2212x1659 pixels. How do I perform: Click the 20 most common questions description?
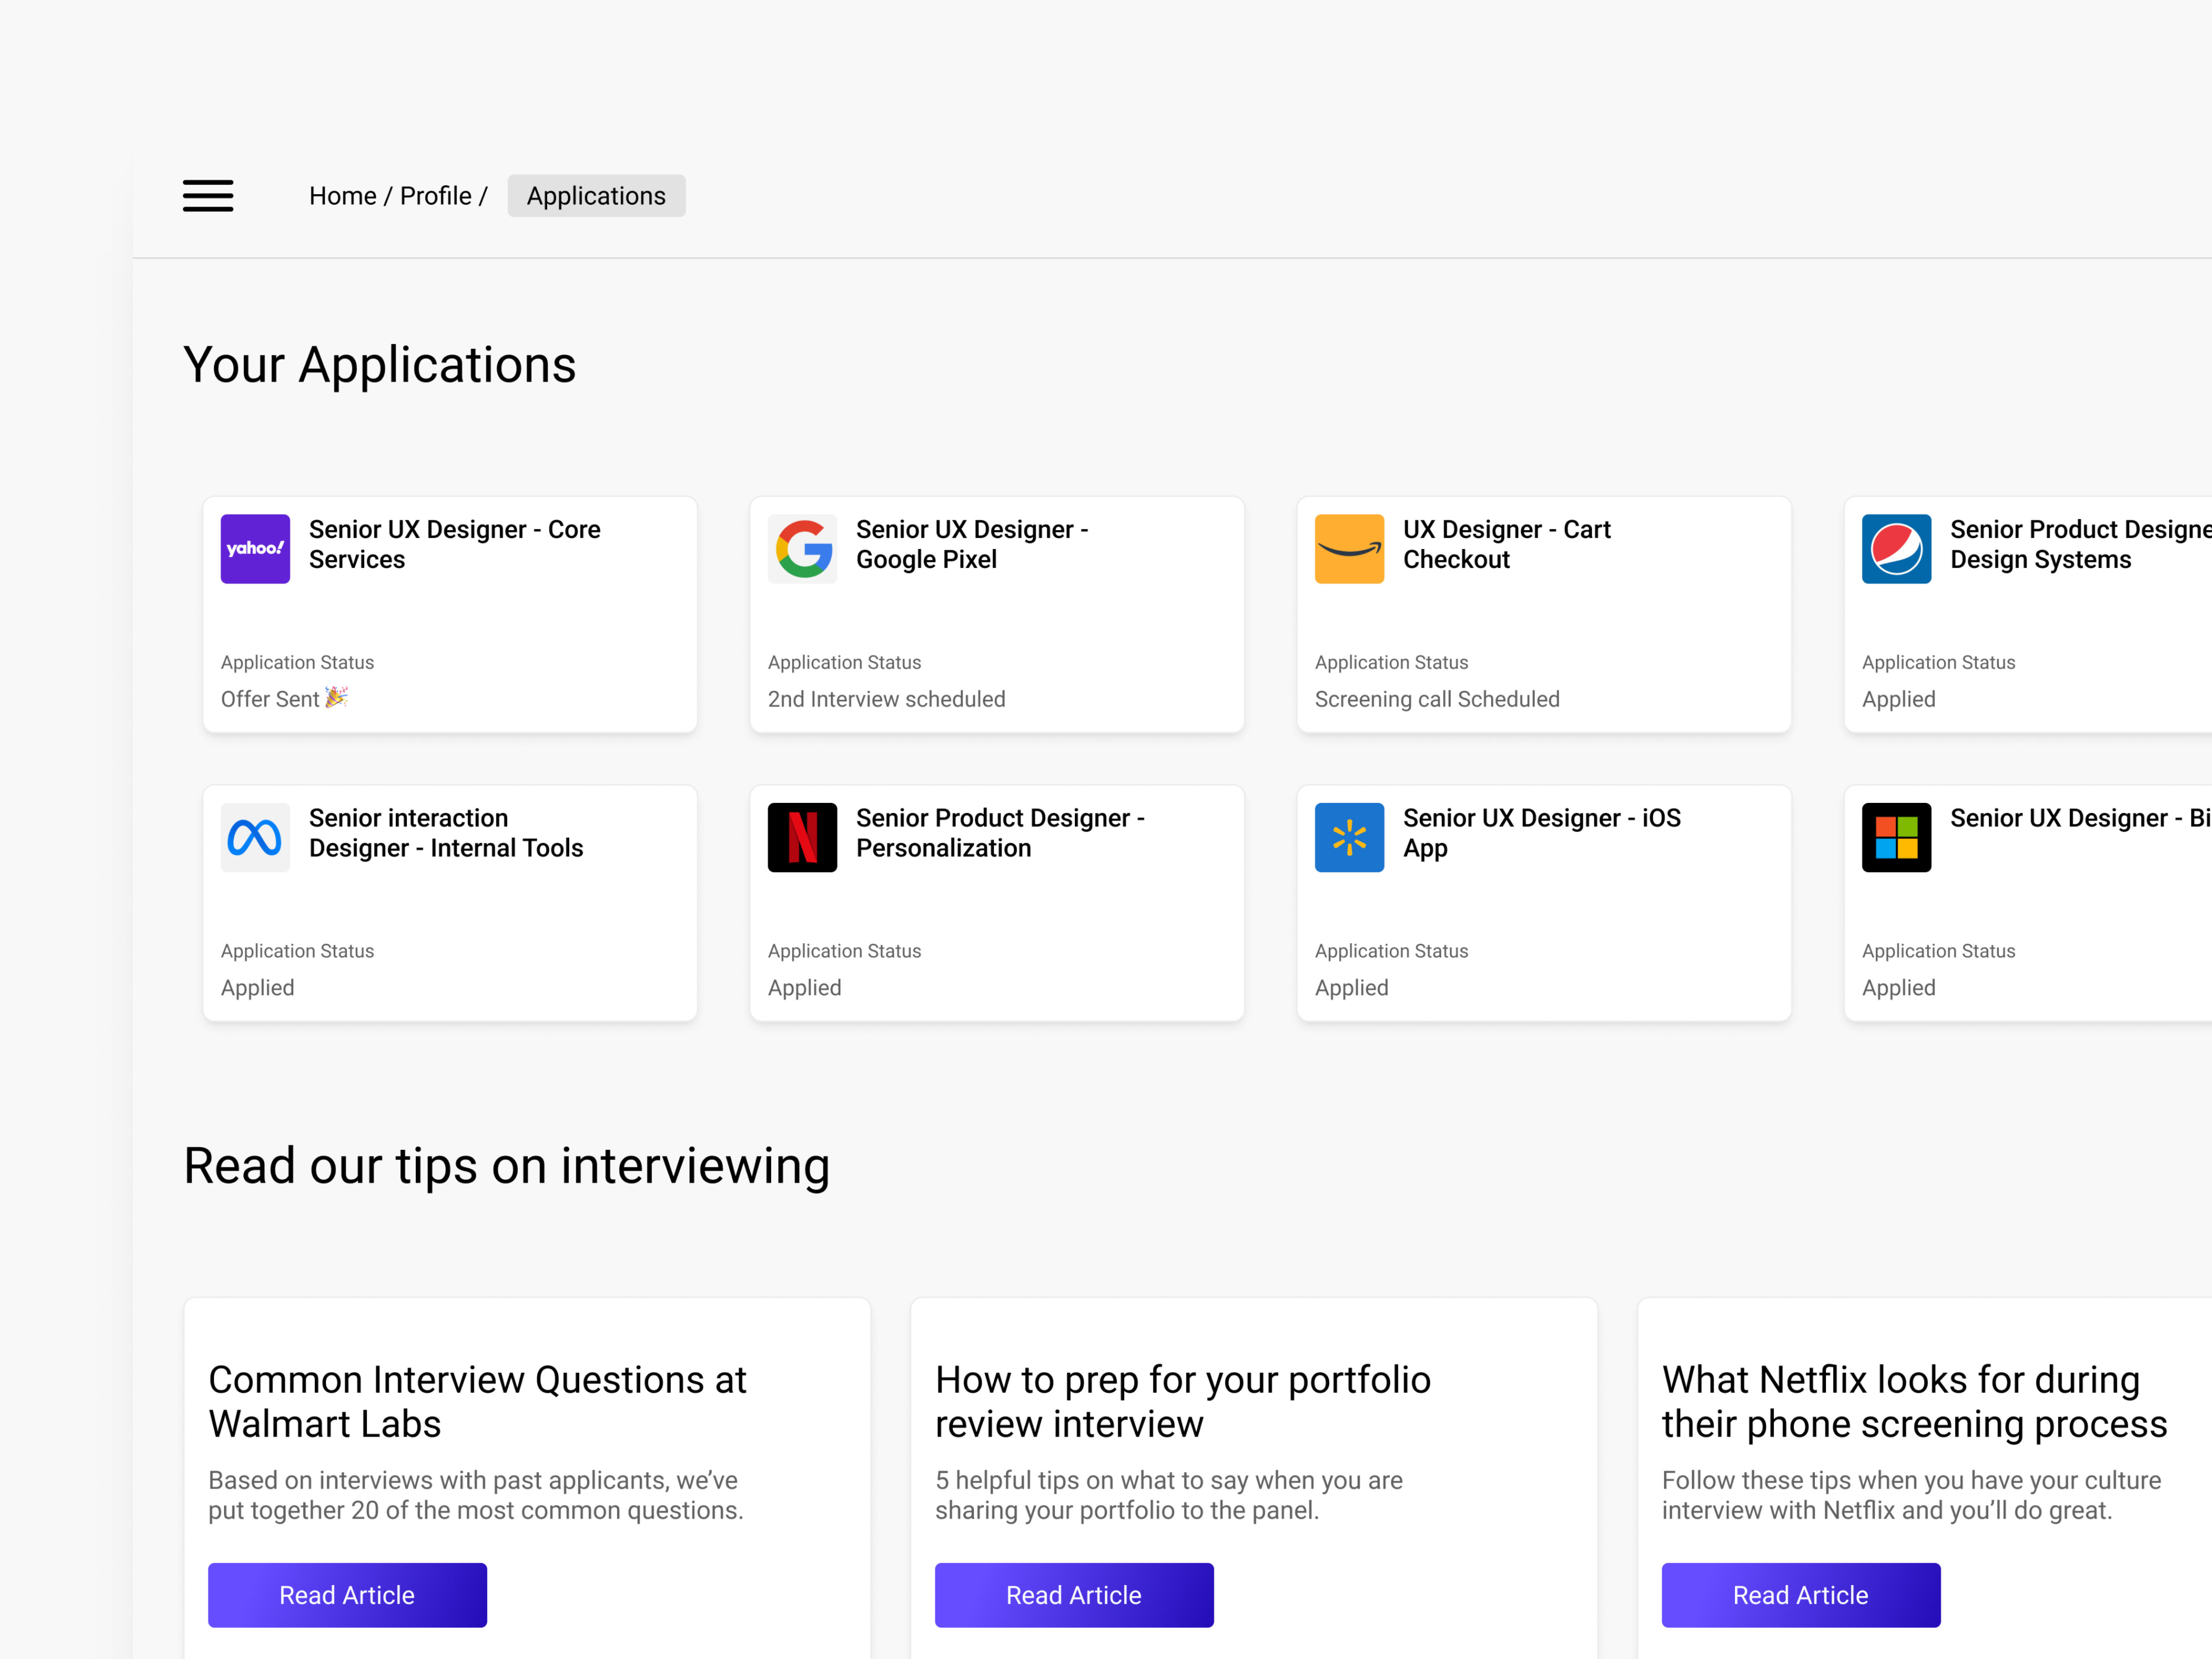pos(476,1495)
